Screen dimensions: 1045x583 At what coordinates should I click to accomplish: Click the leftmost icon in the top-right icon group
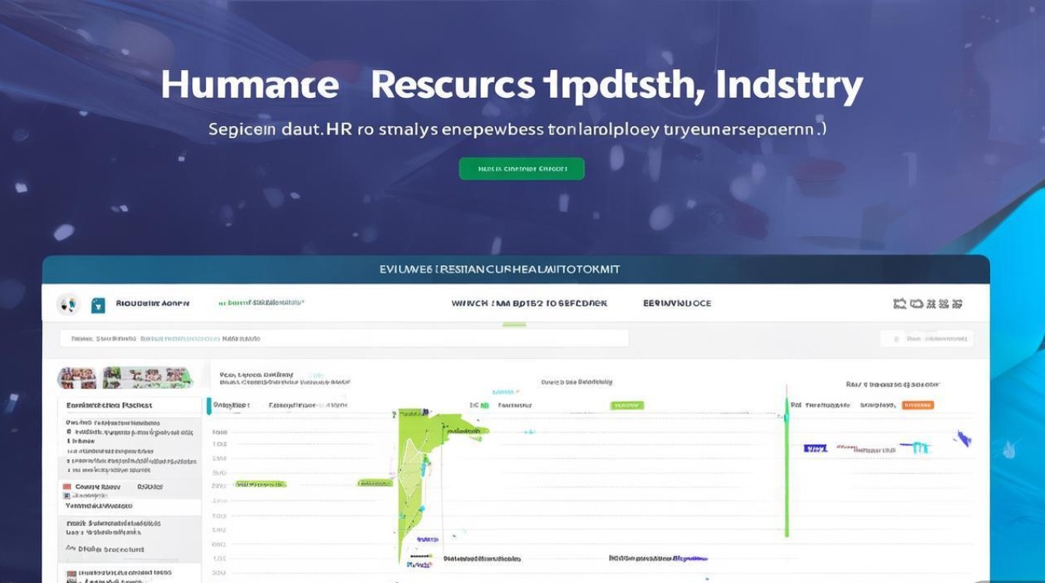(900, 304)
